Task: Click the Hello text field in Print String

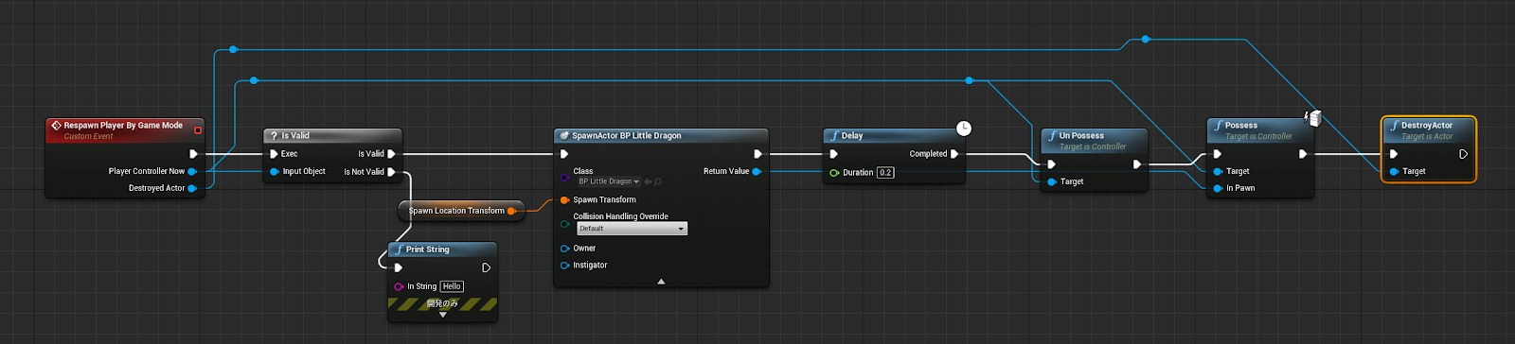Action: pos(452,286)
